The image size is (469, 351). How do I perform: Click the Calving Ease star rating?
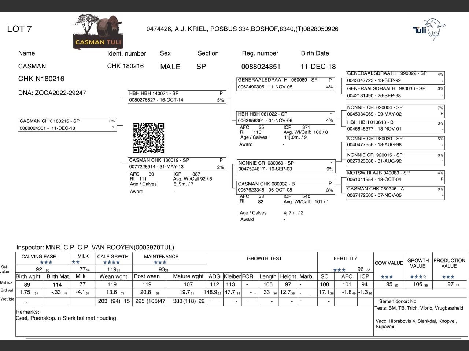46,263
